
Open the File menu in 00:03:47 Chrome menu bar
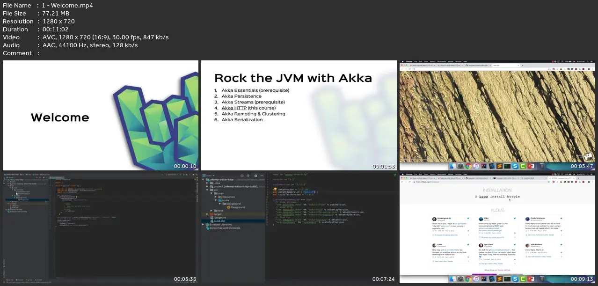point(416,61)
